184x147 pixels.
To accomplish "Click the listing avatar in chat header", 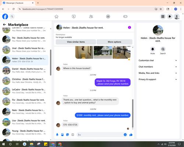I will click(59, 28).
